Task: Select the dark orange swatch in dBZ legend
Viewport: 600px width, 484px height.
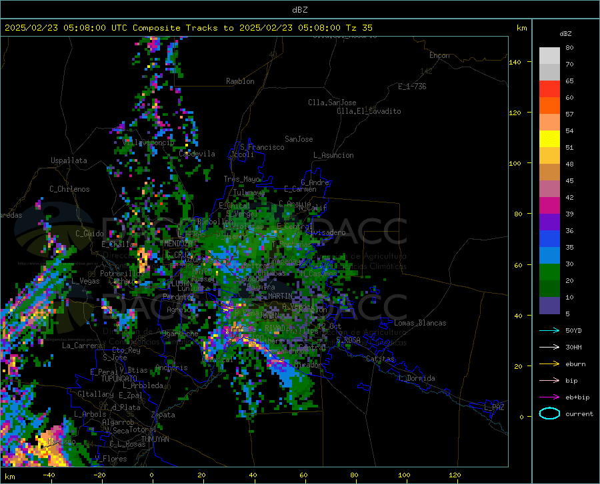Action: 549,106
